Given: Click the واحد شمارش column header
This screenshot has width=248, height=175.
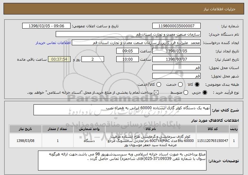Looking at the screenshot, I should pos(89,129).
